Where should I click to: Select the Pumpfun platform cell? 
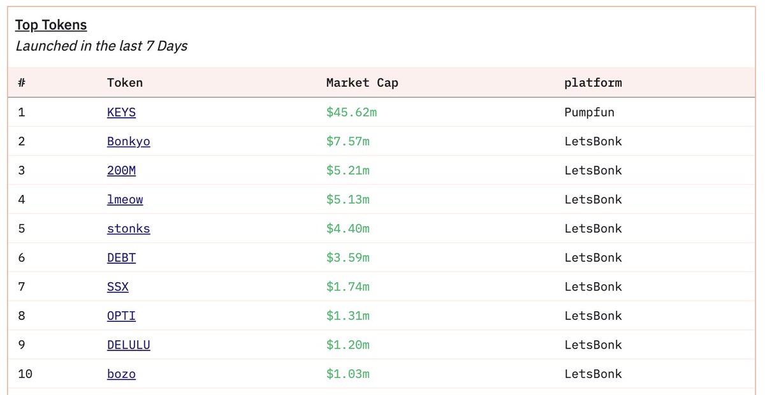590,113
